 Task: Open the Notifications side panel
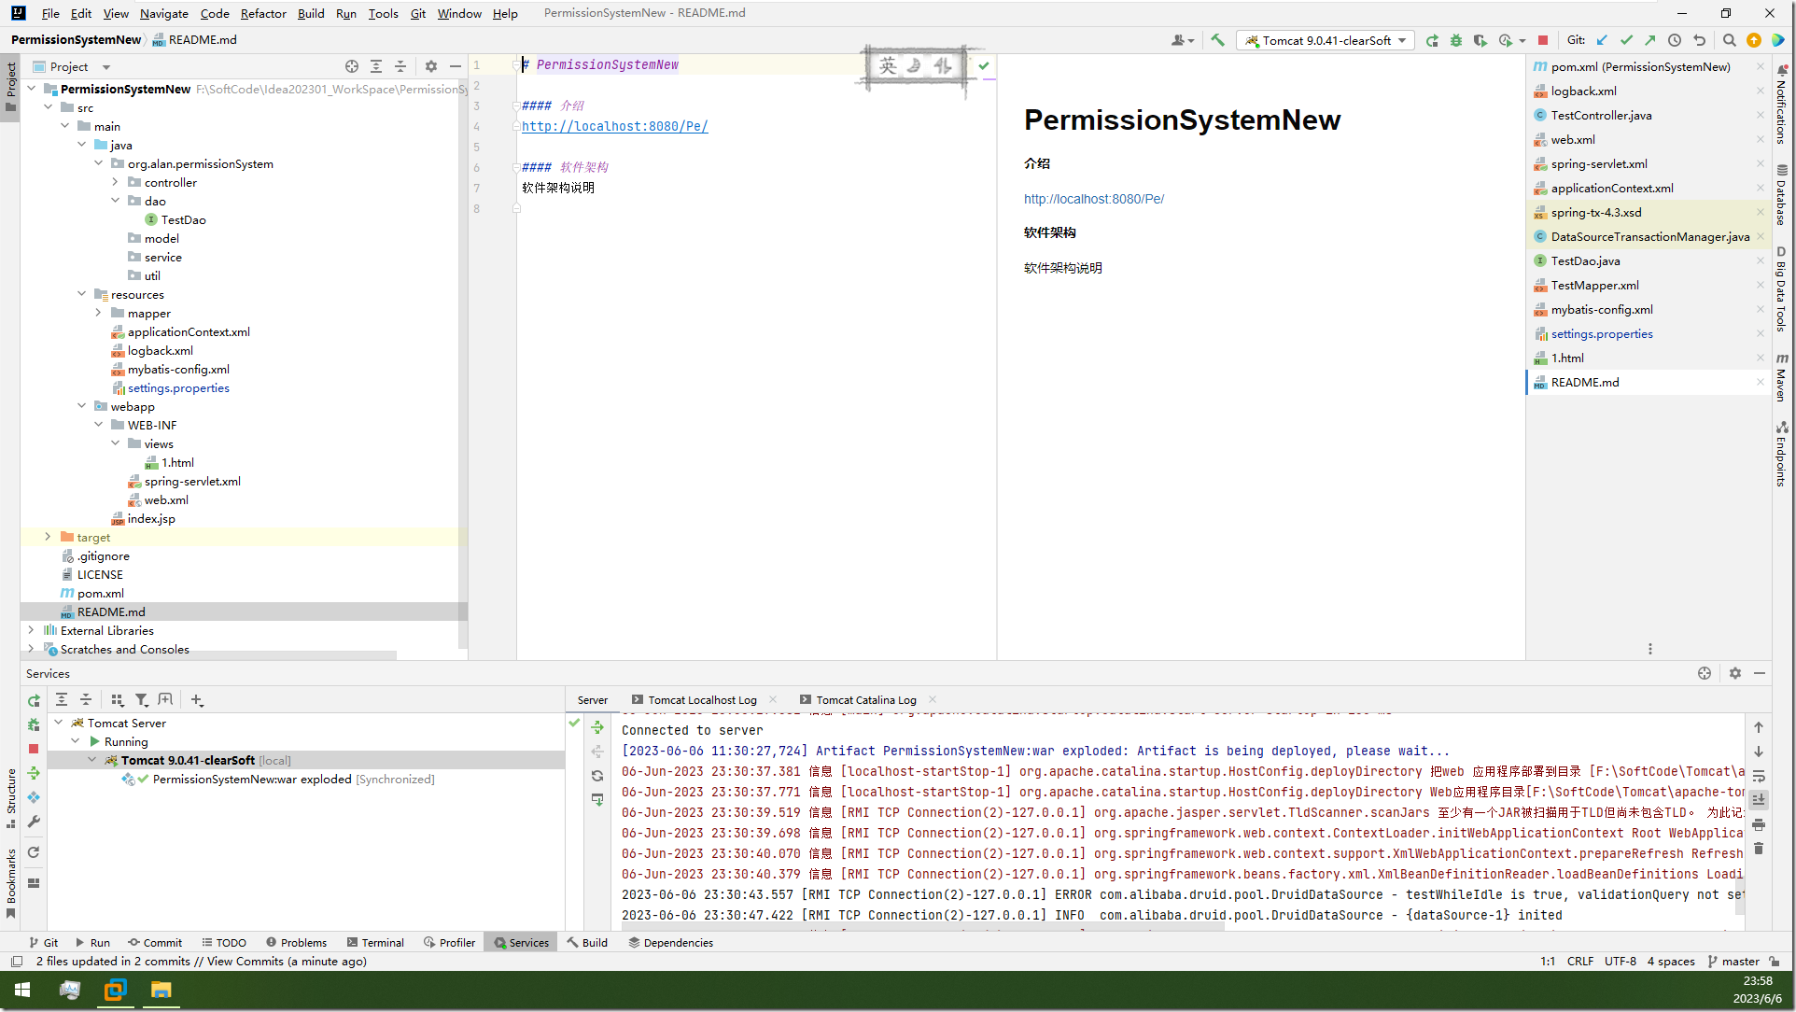(x=1782, y=105)
